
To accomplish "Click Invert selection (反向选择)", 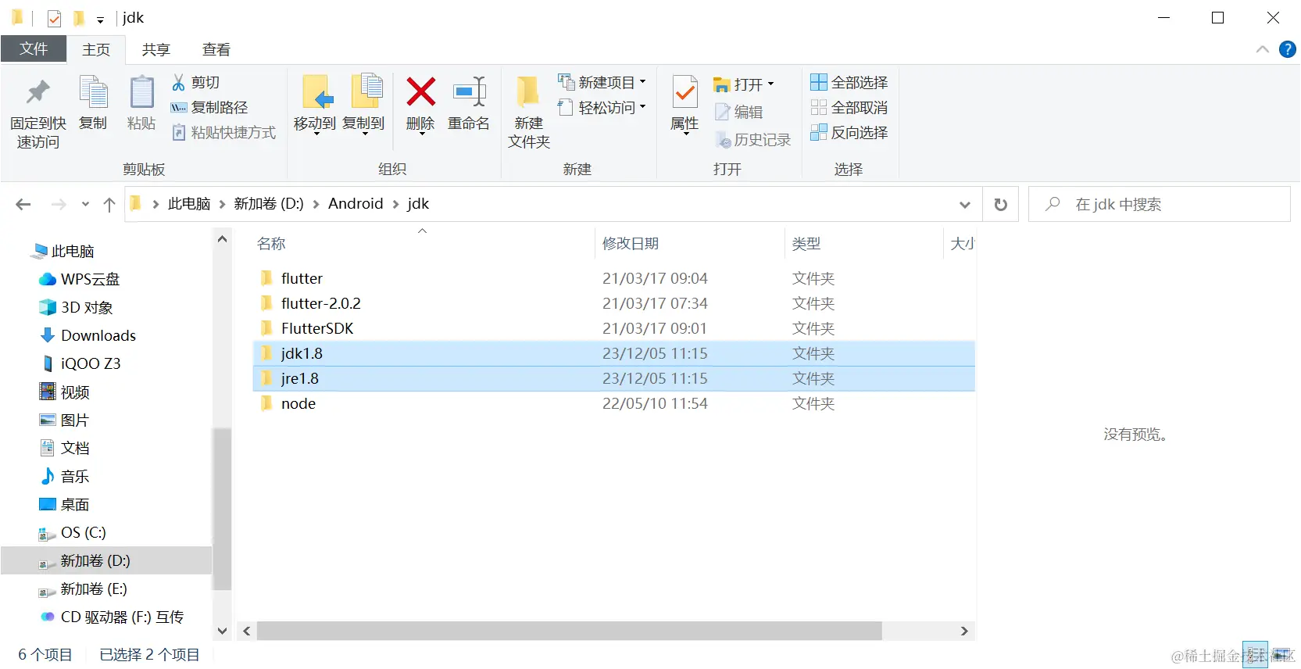I will (x=849, y=132).
